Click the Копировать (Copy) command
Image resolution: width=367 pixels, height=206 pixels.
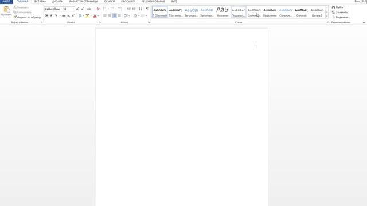point(22,12)
